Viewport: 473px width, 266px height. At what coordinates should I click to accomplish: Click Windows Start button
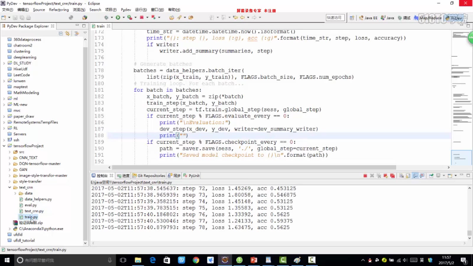[7, 260]
